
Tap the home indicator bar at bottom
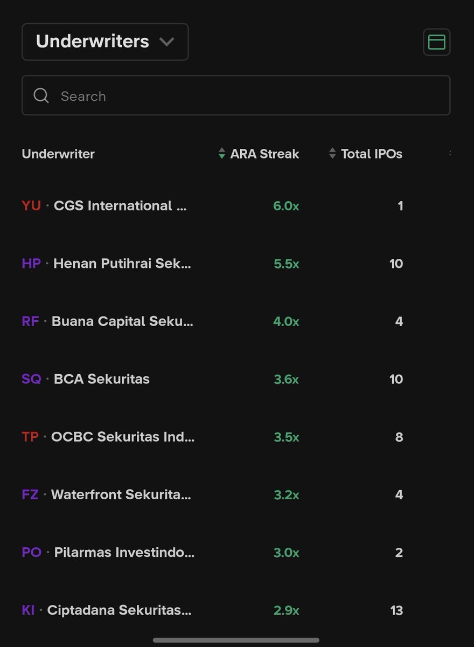pyautogui.click(x=236, y=640)
